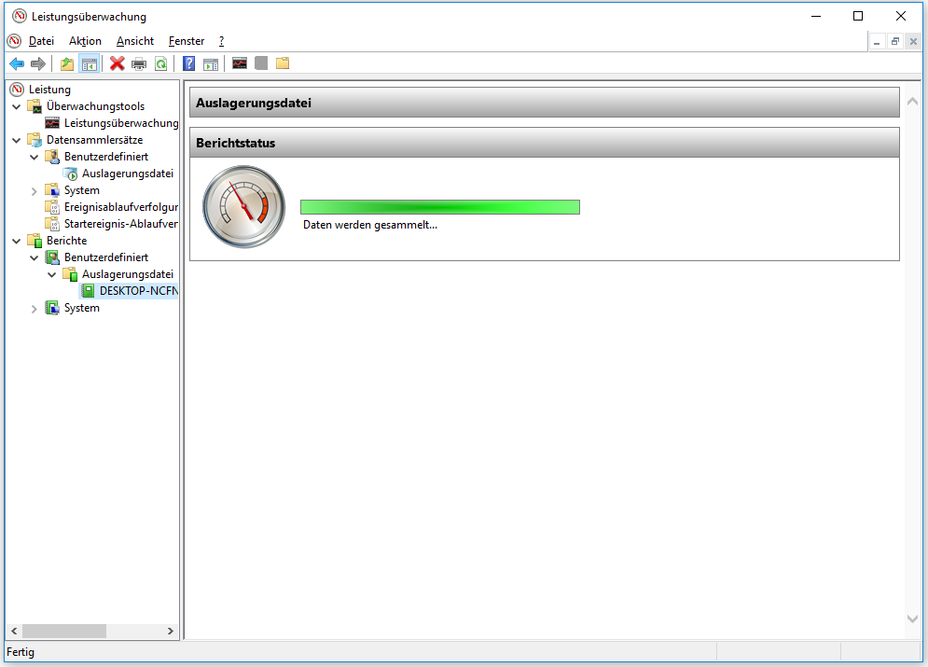The width and height of the screenshot is (928, 667).
Task: Select Berichte in the tree
Action: (67, 241)
